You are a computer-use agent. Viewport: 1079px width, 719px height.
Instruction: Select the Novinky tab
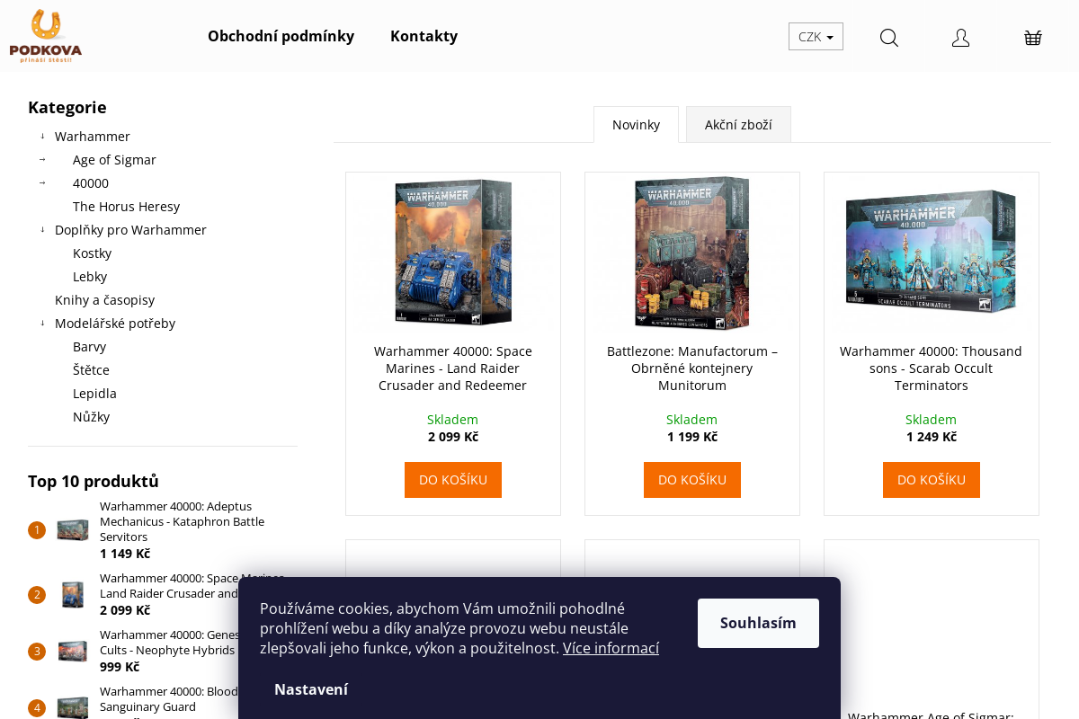point(636,125)
